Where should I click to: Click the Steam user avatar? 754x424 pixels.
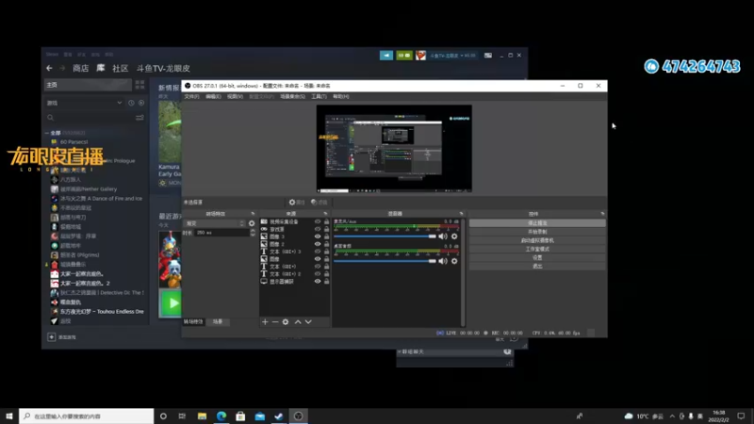point(420,56)
